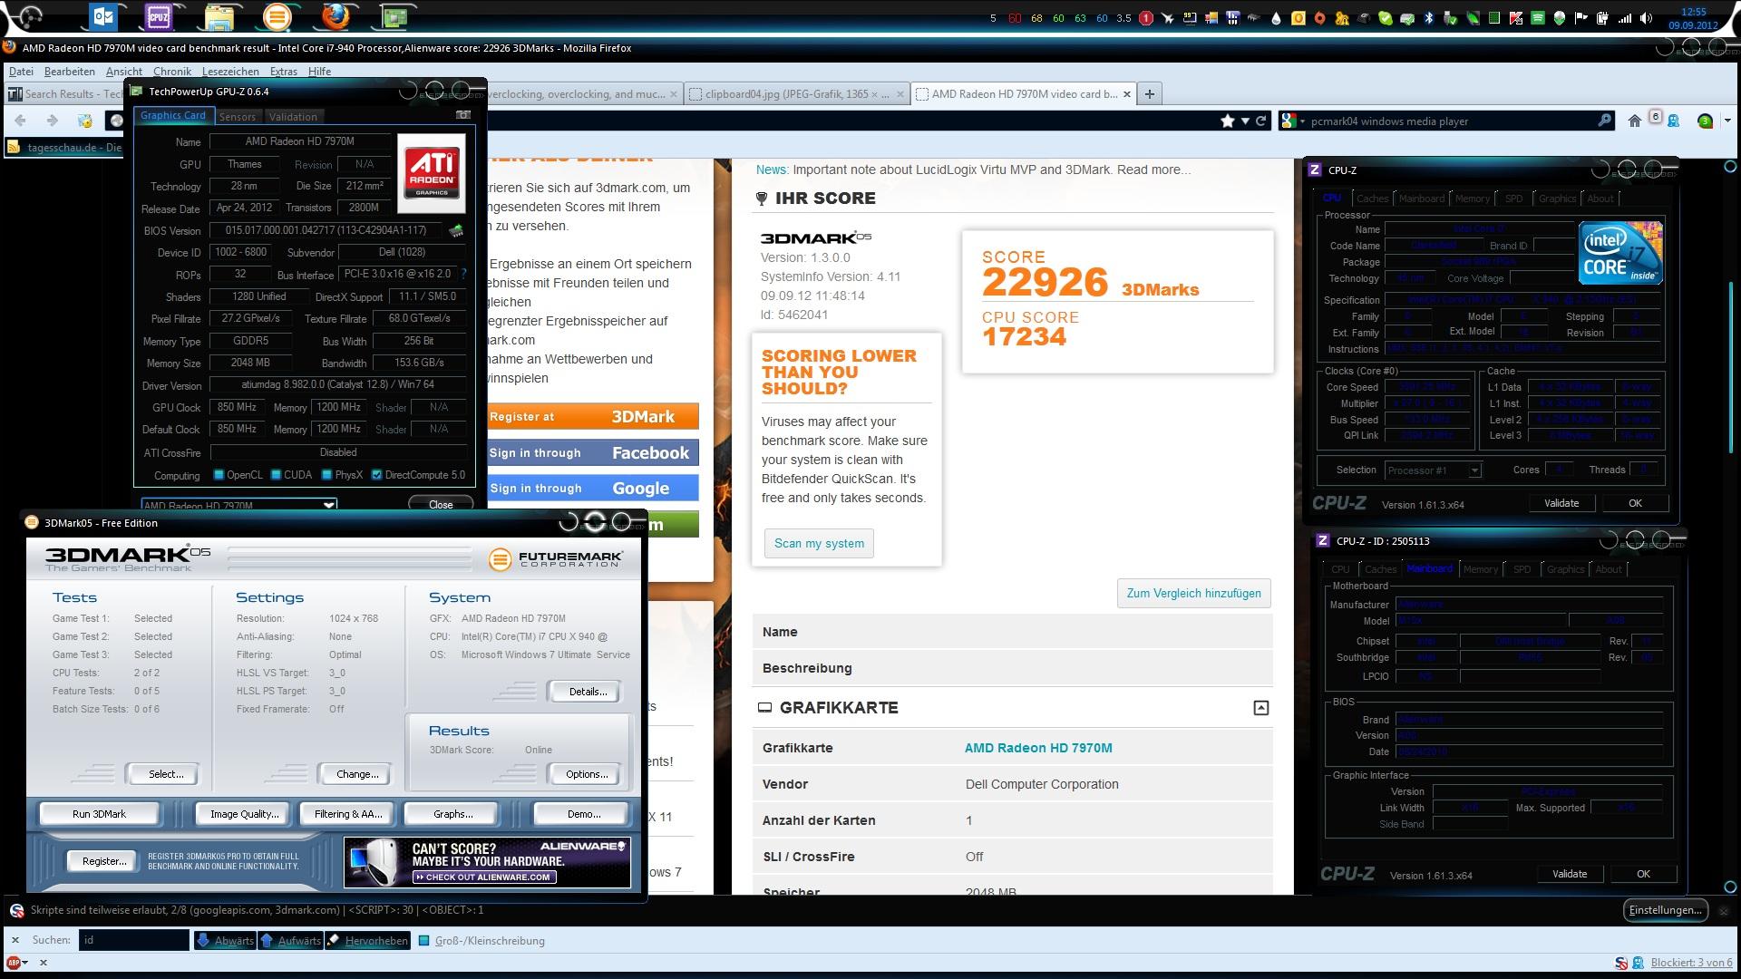This screenshot has width=1741, height=979.
Task: Click Zum Vergleich hinzufügen button
Action: click(x=1193, y=593)
